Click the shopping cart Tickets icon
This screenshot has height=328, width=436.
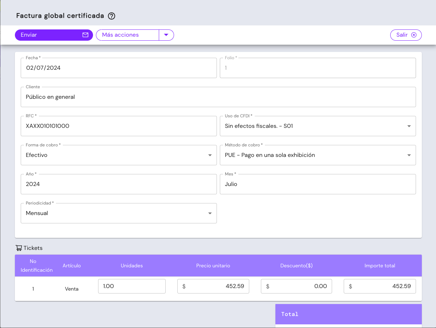tap(19, 248)
